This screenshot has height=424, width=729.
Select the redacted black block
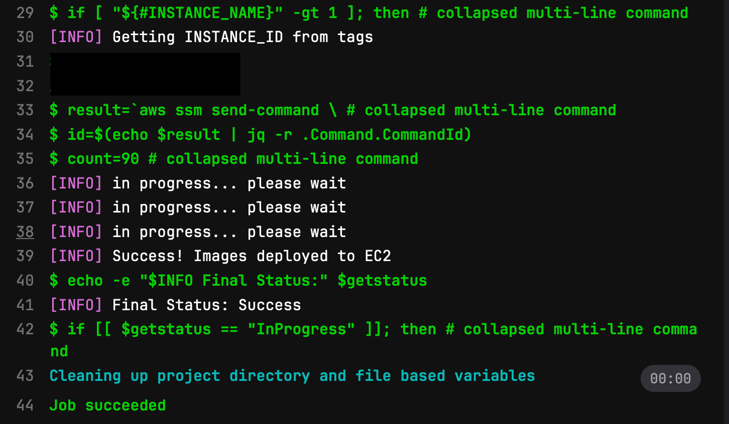[145, 74]
